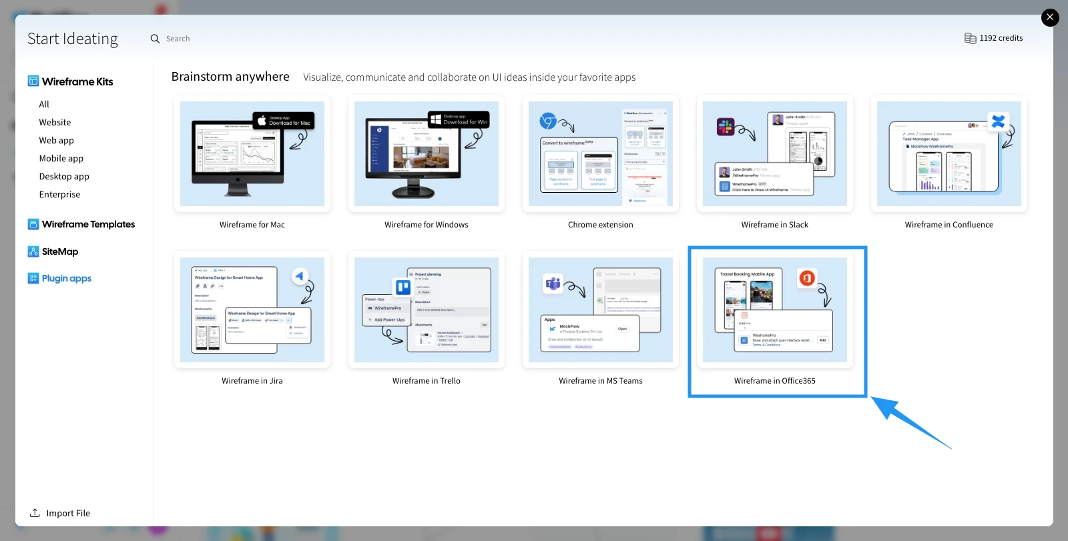Click the Wireframe for Windows caption
The image size is (1068, 541).
[x=427, y=225]
